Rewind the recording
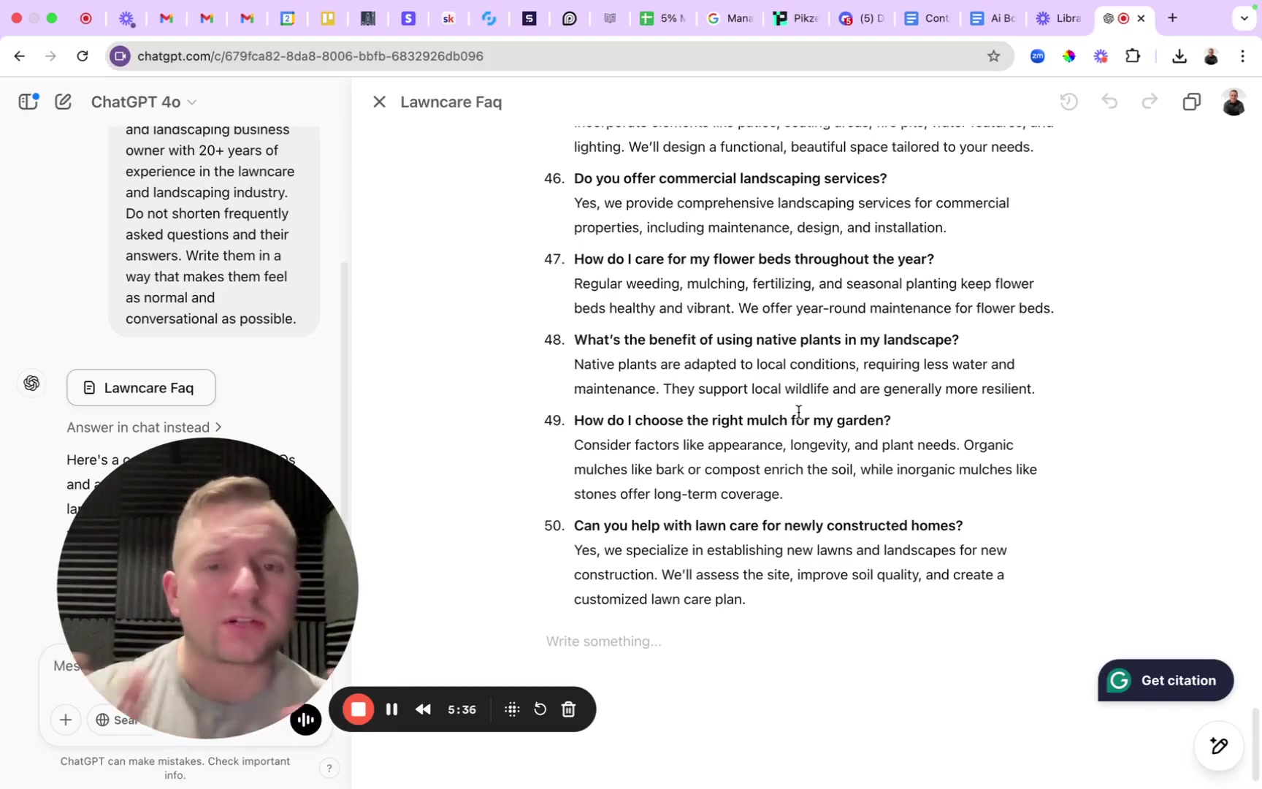 tap(423, 709)
